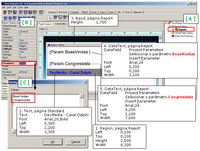
Task: Click the New Project icon in toolbar
Action: click(6, 12)
